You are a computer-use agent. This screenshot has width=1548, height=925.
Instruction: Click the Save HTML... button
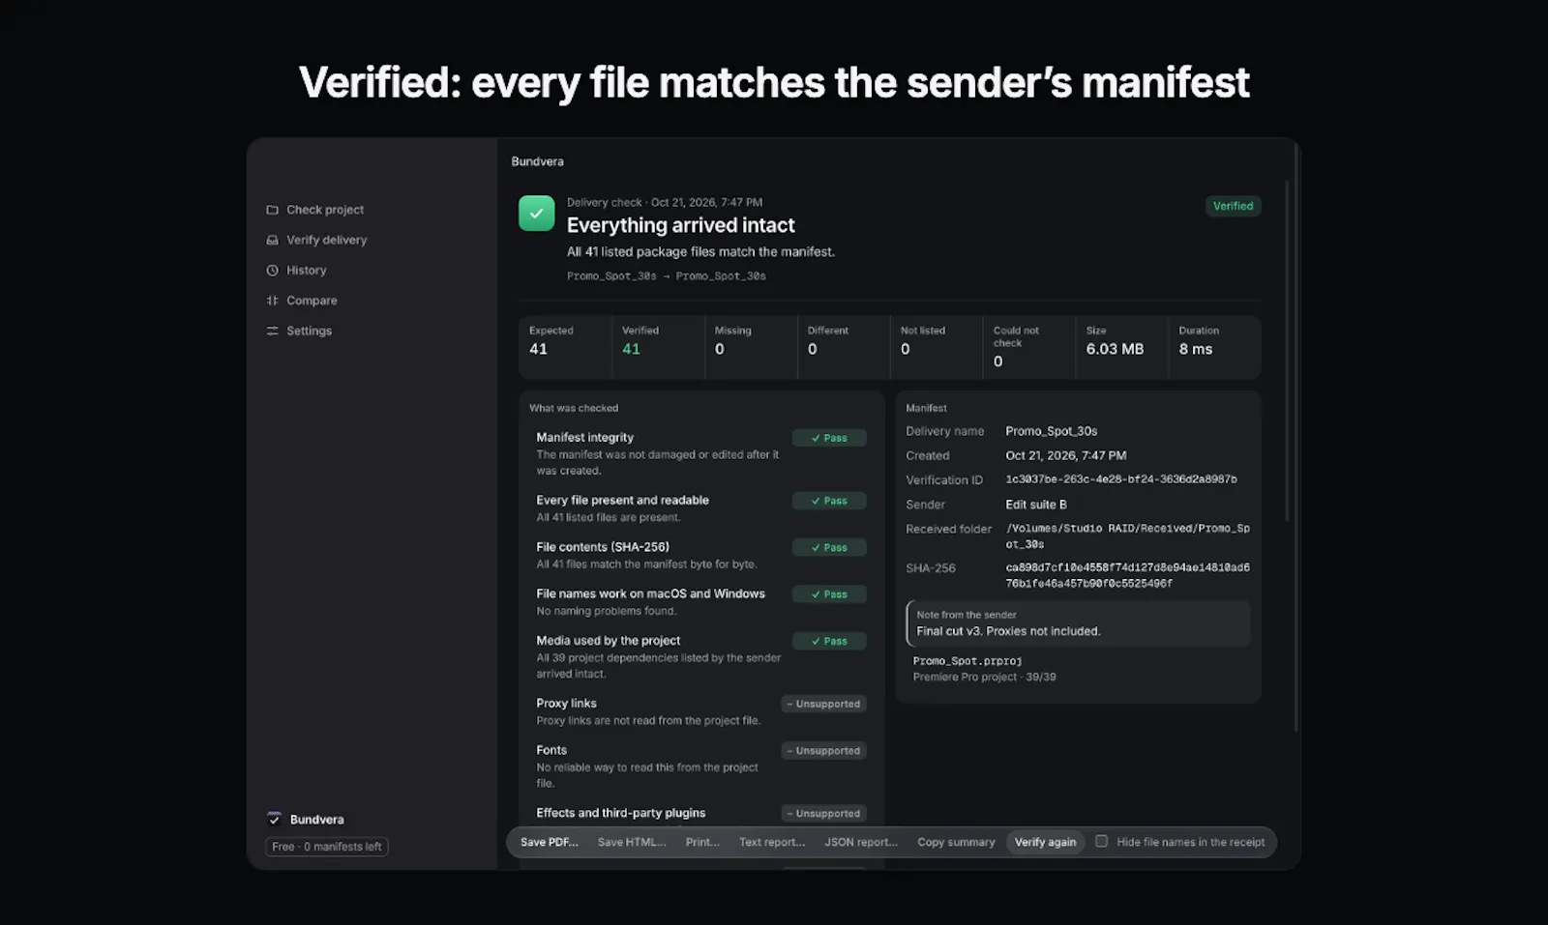click(x=632, y=842)
